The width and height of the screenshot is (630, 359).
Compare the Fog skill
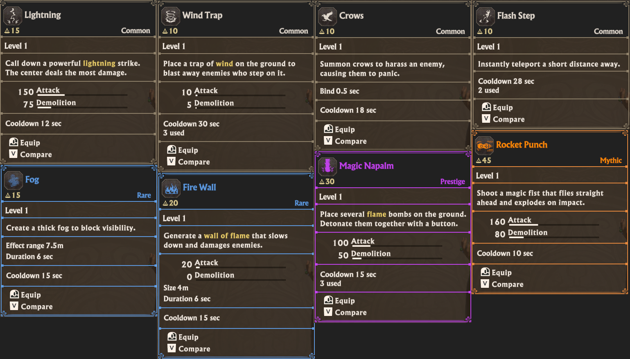pos(32,307)
